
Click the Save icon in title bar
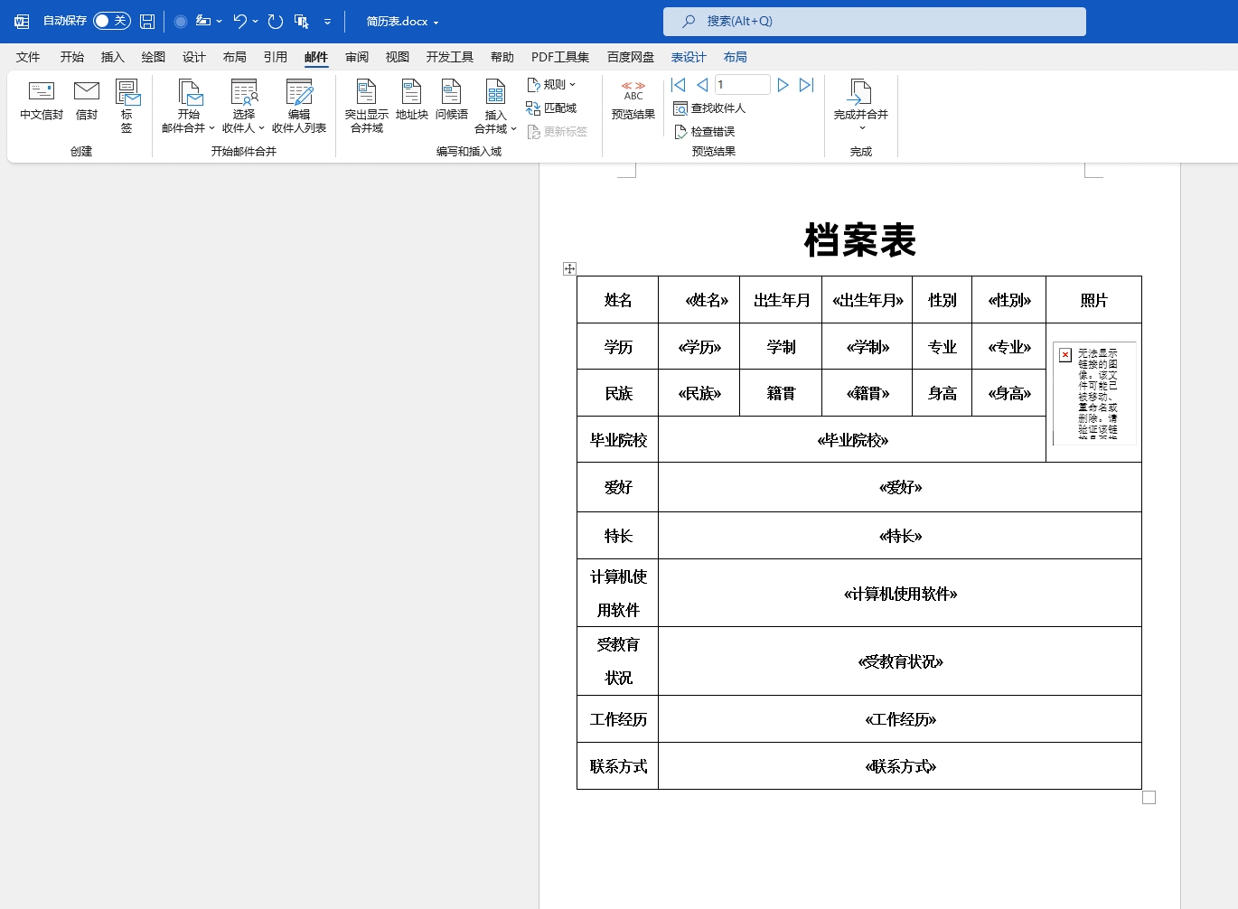click(147, 21)
